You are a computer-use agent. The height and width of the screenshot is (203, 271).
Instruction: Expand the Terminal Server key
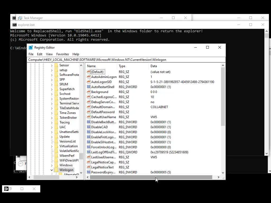52,104
